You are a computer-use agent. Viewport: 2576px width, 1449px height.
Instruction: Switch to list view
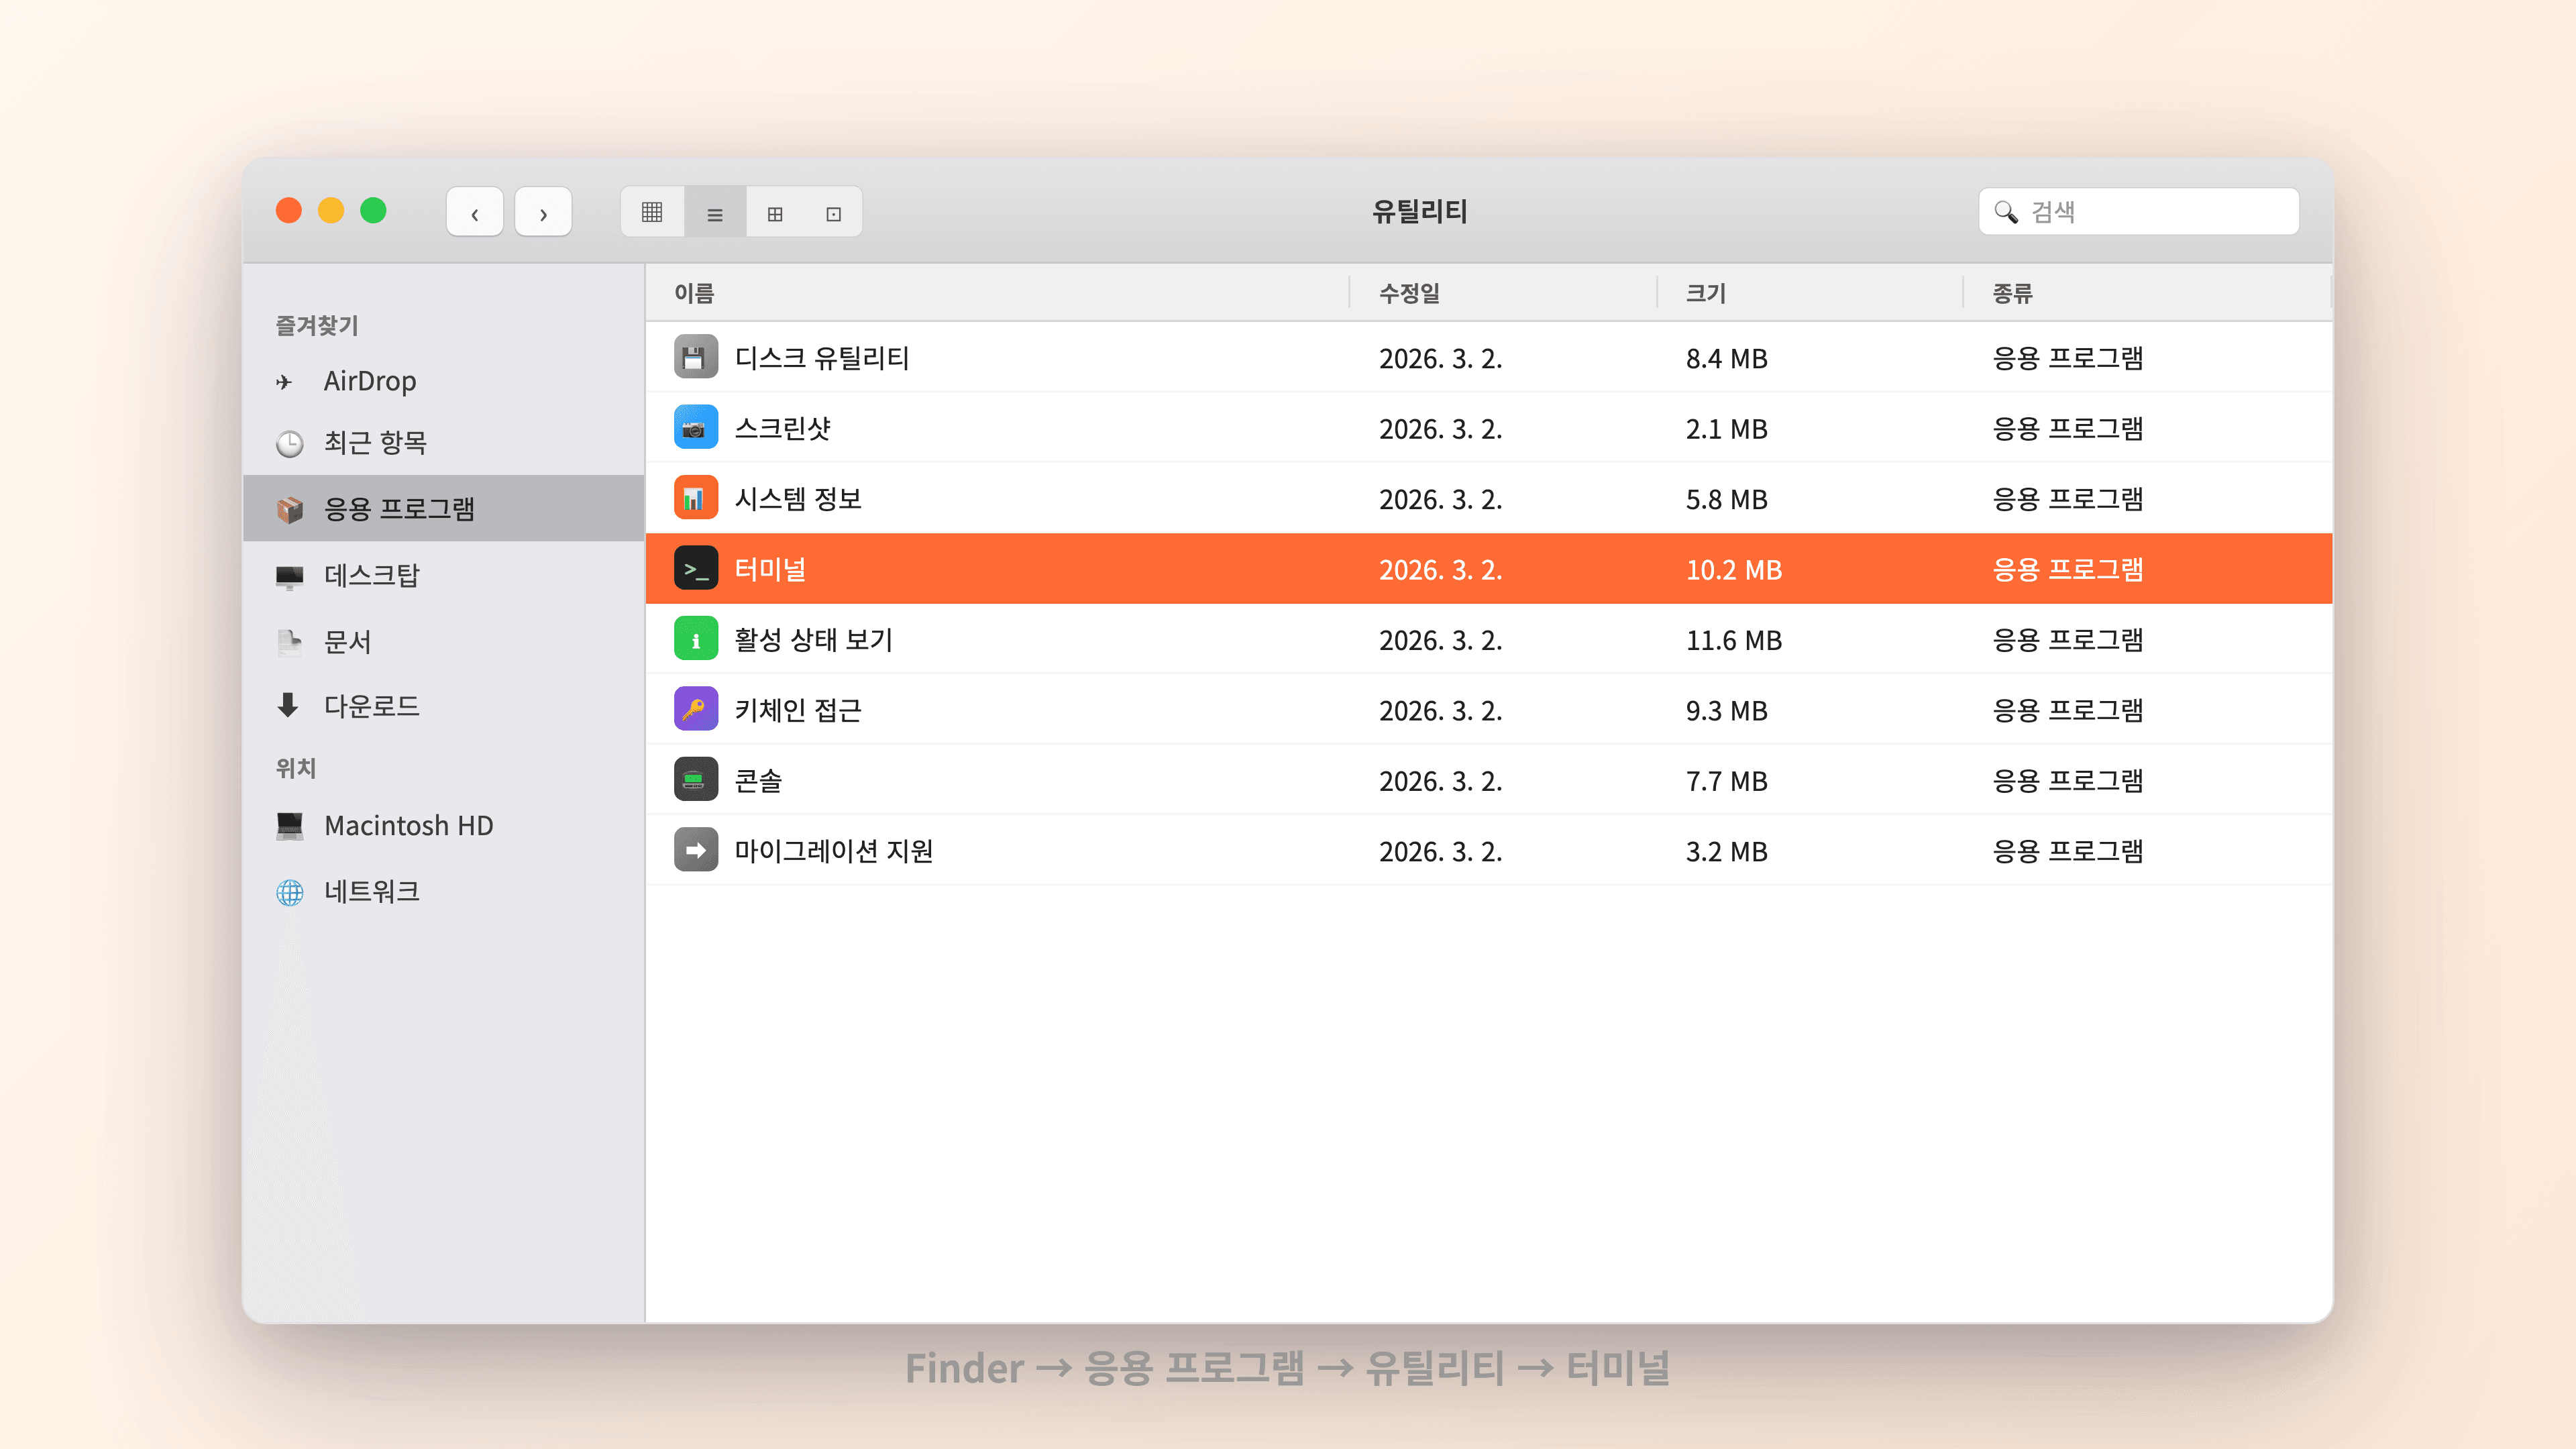click(715, 212)
